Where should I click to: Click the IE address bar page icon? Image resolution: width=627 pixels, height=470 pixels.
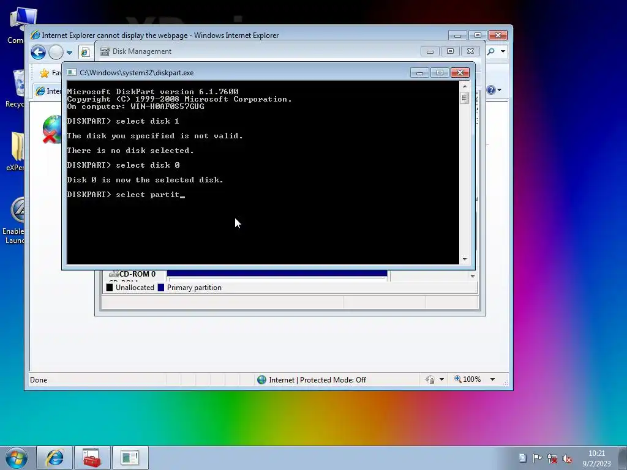point(84,52)
